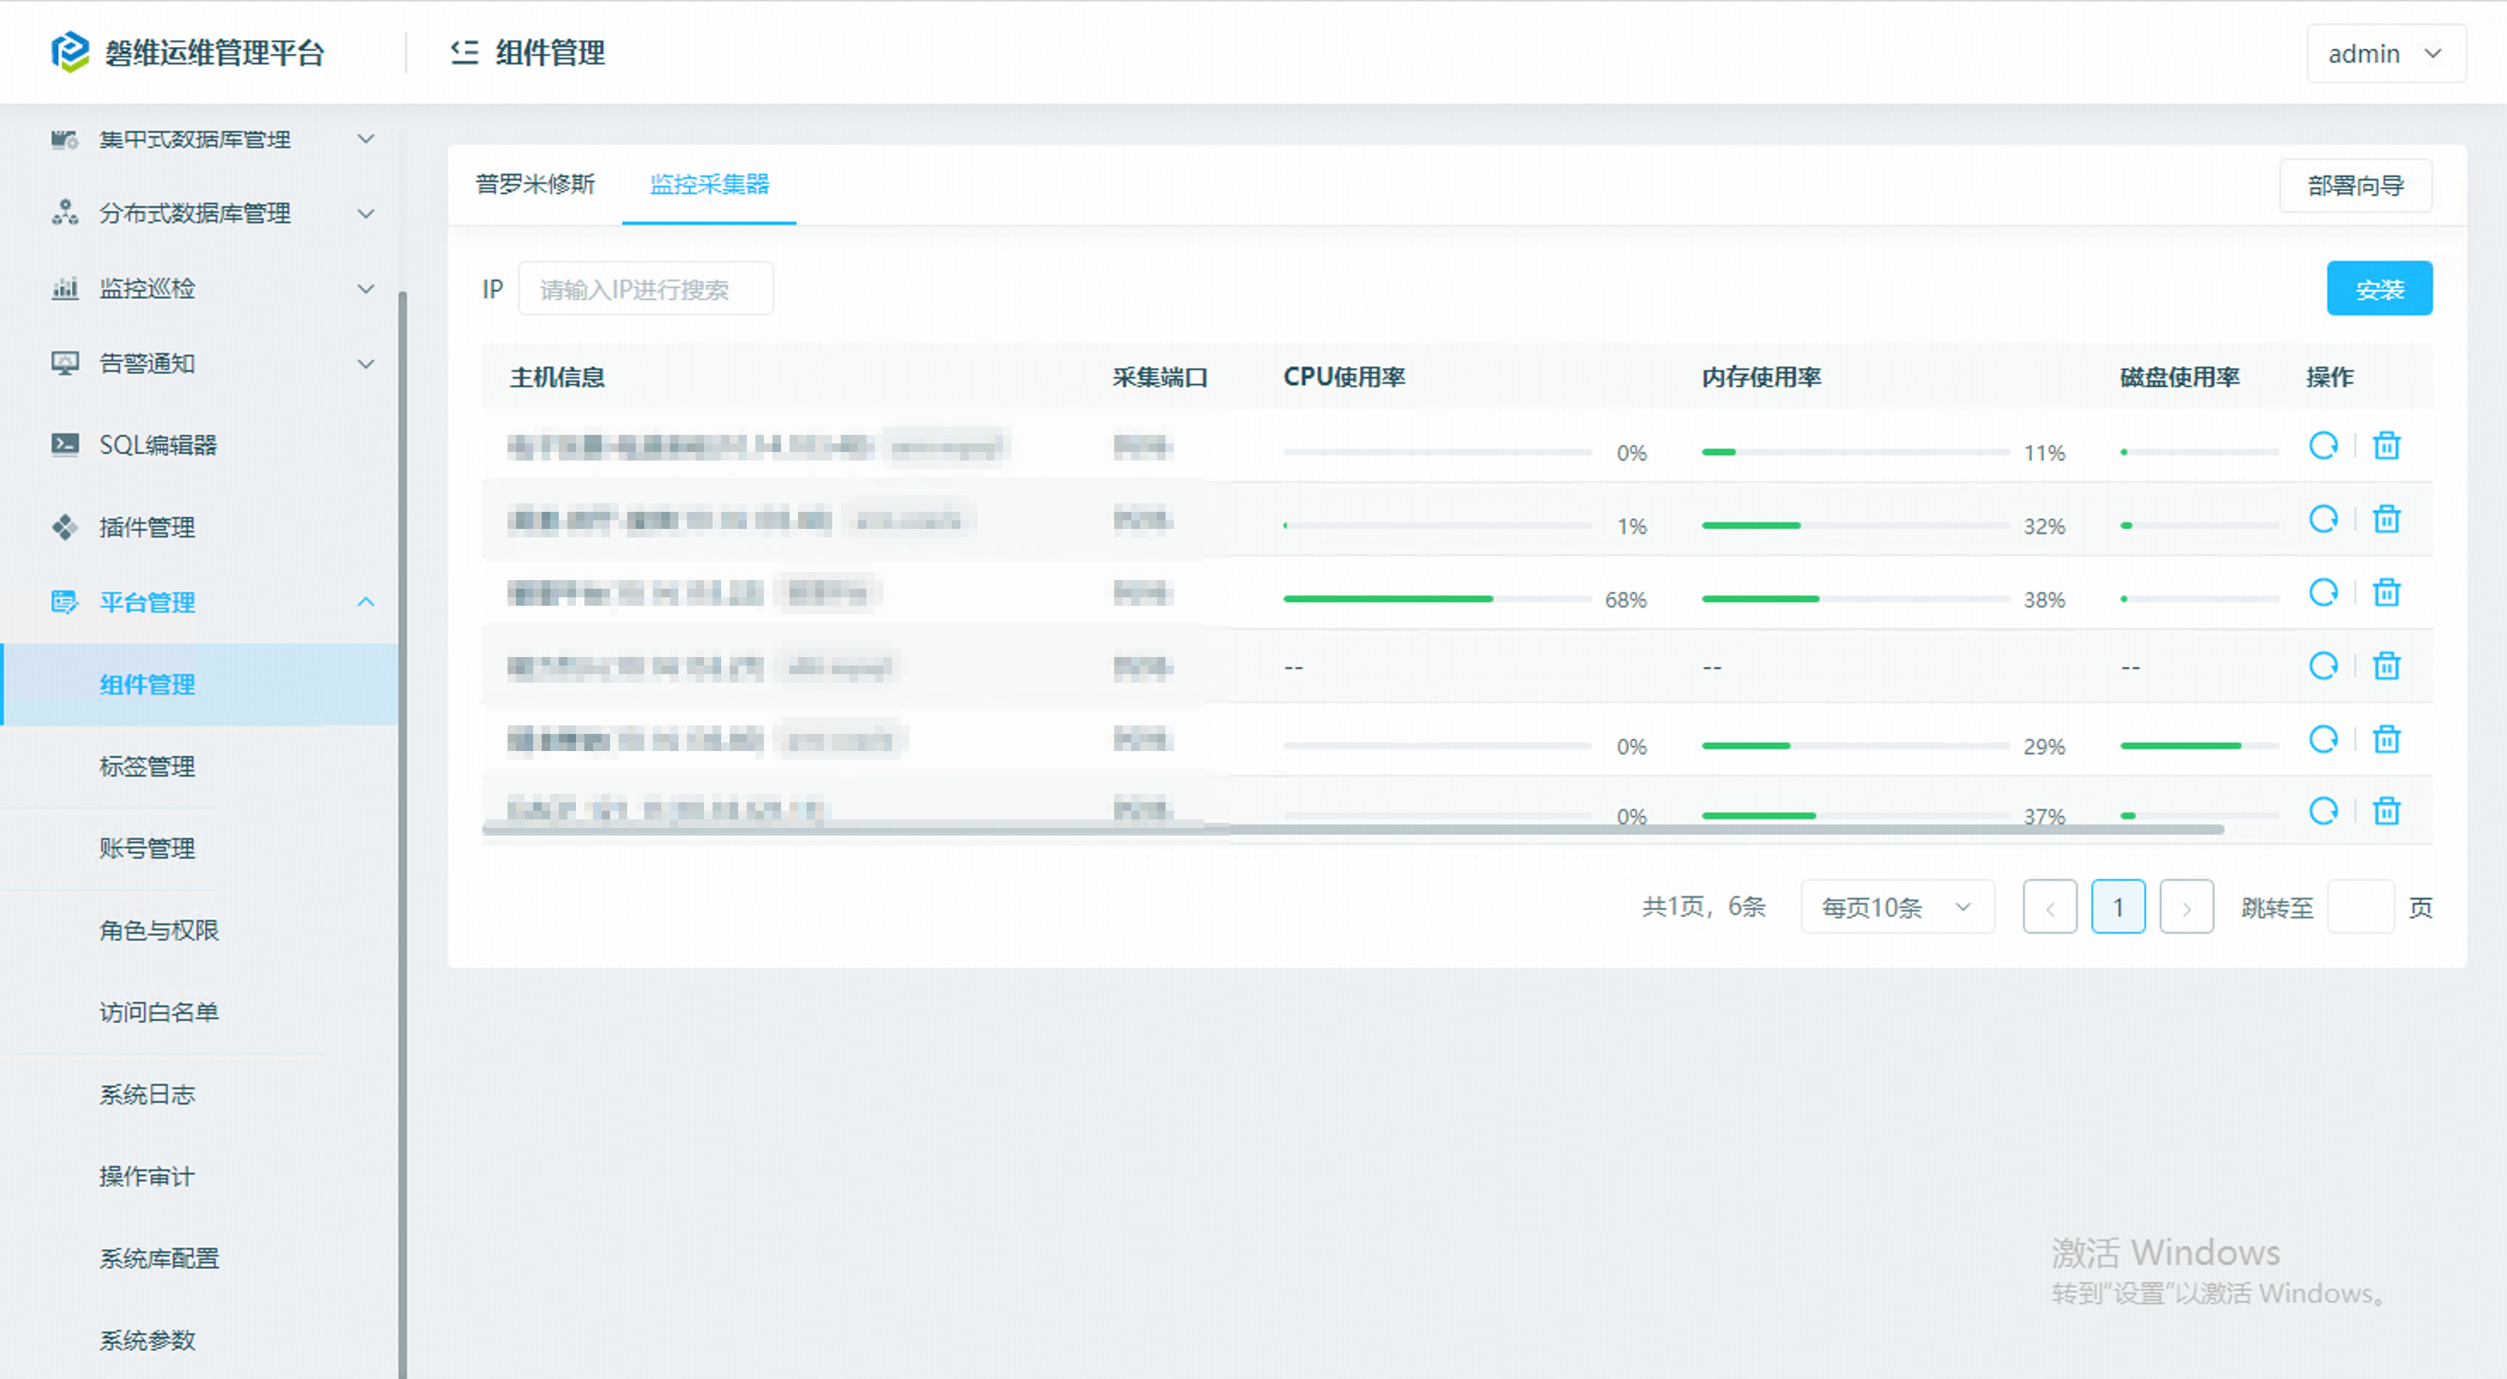The width and height of the screenshot is (2507, 1379).
Task: Expand 集中式数据库管理 menu
Action: [195, 139]
